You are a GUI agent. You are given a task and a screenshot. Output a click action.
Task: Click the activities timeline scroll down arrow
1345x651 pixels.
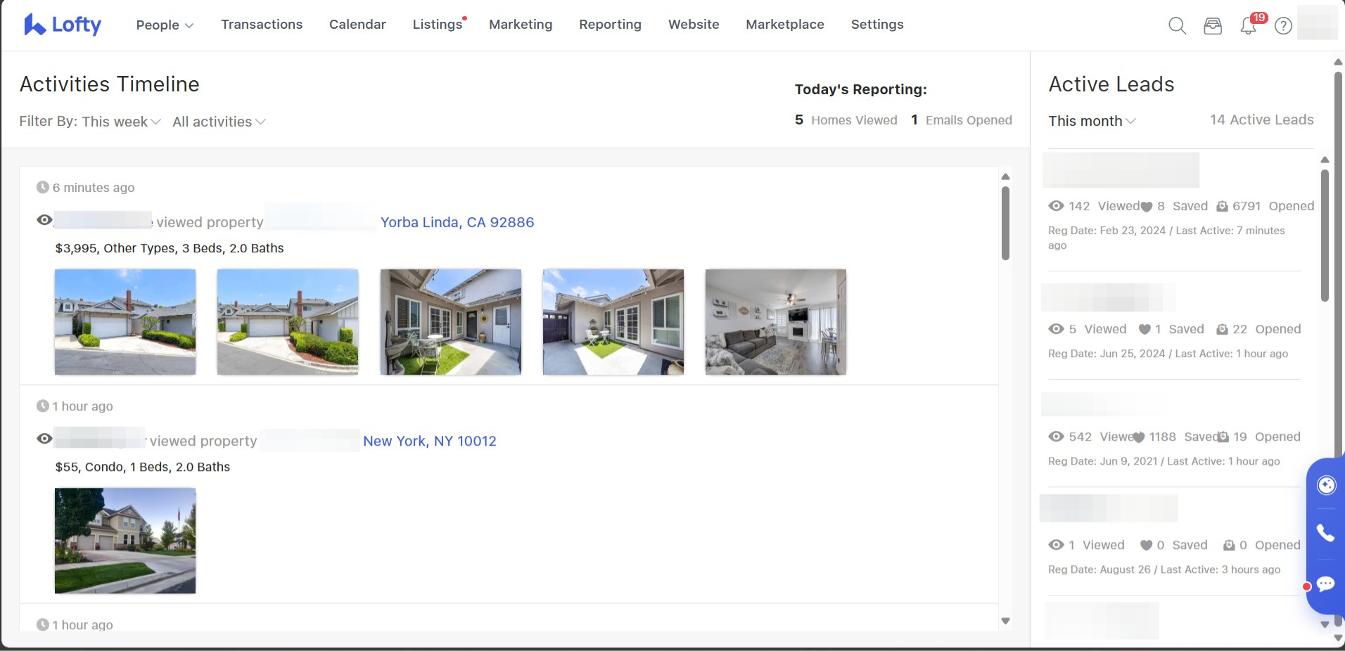1005,621
